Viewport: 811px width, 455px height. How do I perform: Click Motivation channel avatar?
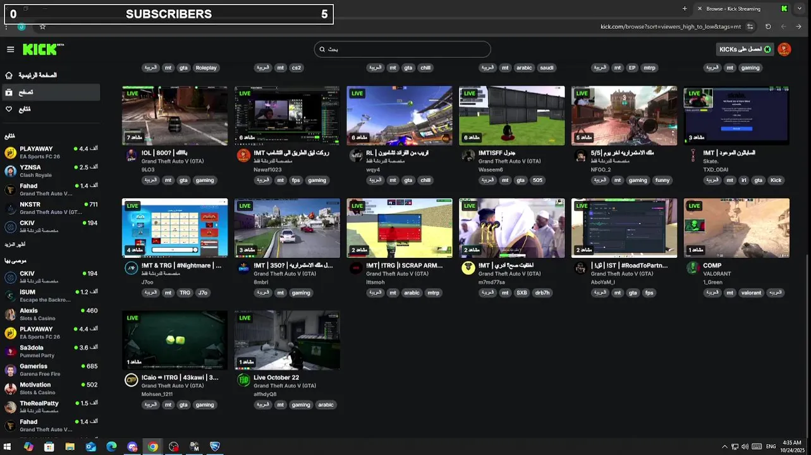coord(10,388)
